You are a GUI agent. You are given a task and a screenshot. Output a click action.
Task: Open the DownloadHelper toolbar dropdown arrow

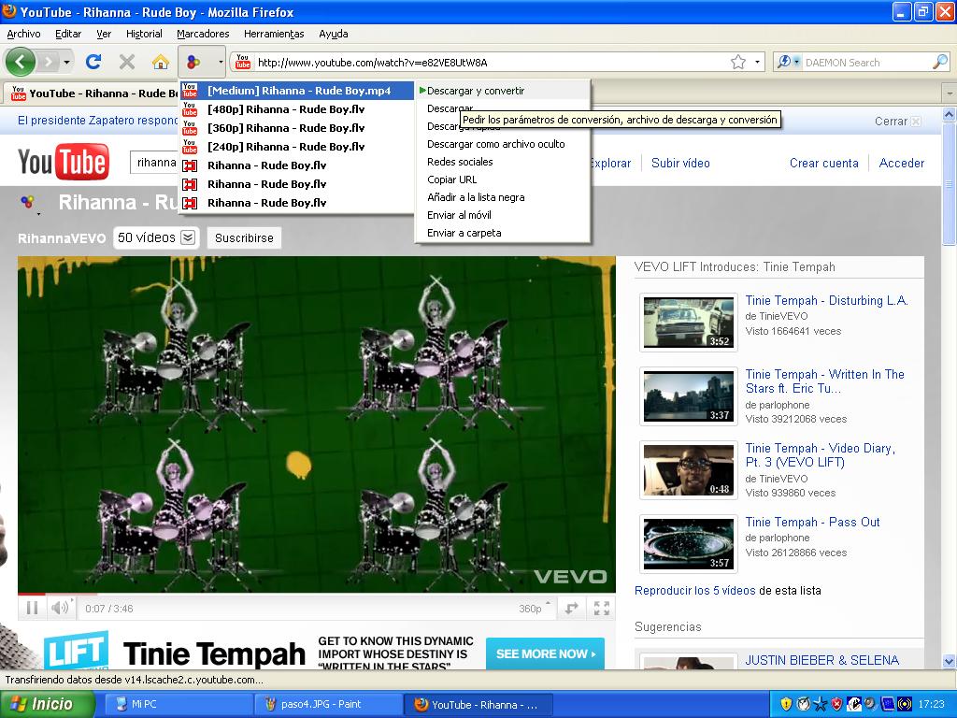[x=220, y=62]
